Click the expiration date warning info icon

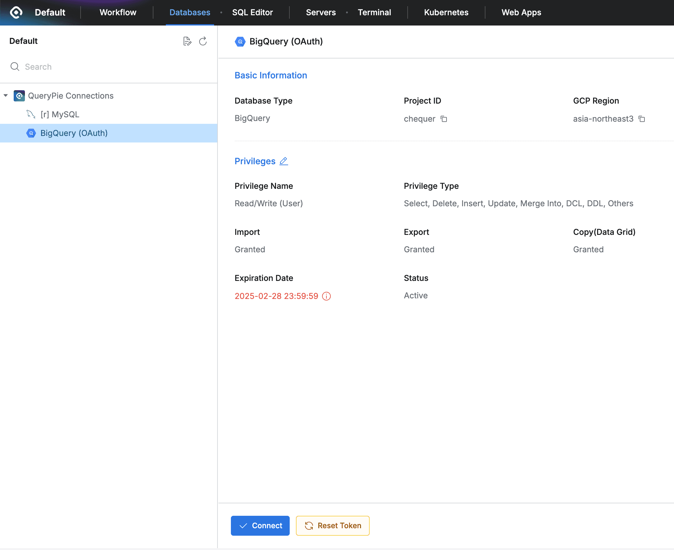pos(326,296)
